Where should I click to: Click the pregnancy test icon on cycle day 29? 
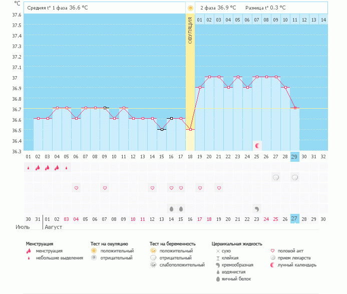pyautogui.click(x=295, y=177)
